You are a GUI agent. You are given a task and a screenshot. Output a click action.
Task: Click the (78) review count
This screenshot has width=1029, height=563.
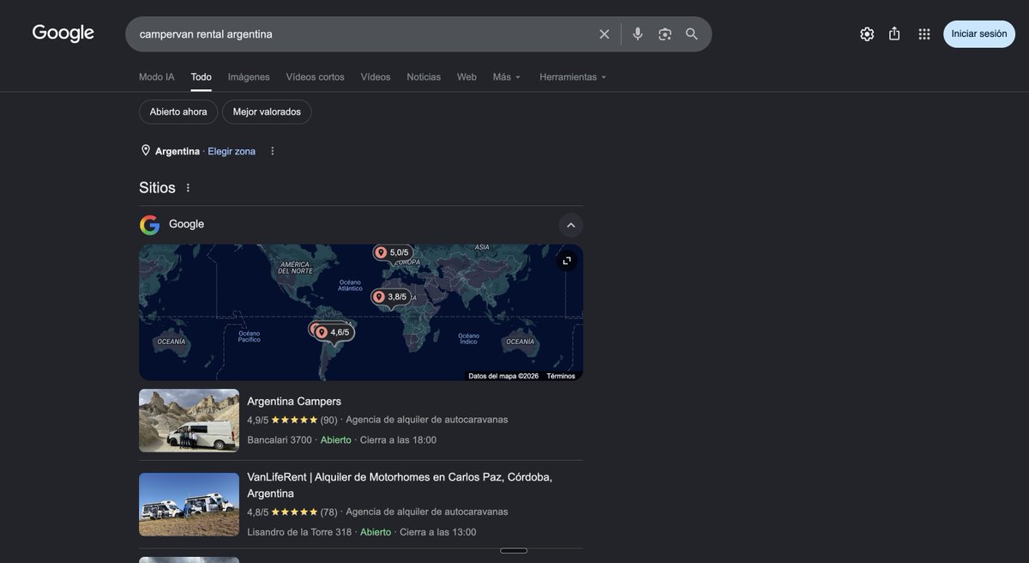pos(328,512)
